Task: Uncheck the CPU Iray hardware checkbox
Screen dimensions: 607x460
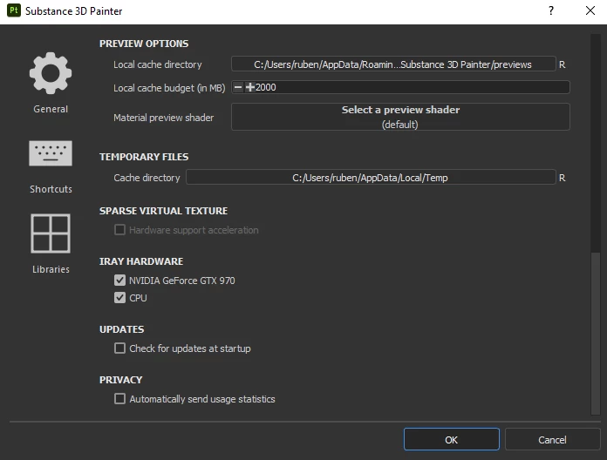Action: click(119, 298)
